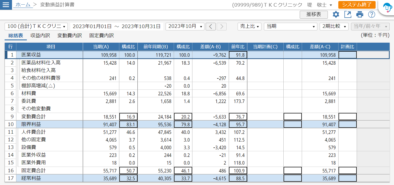Select the 変動費合計 row label
The width and height of the screenshot is (394, 185).
click(33, 117)
